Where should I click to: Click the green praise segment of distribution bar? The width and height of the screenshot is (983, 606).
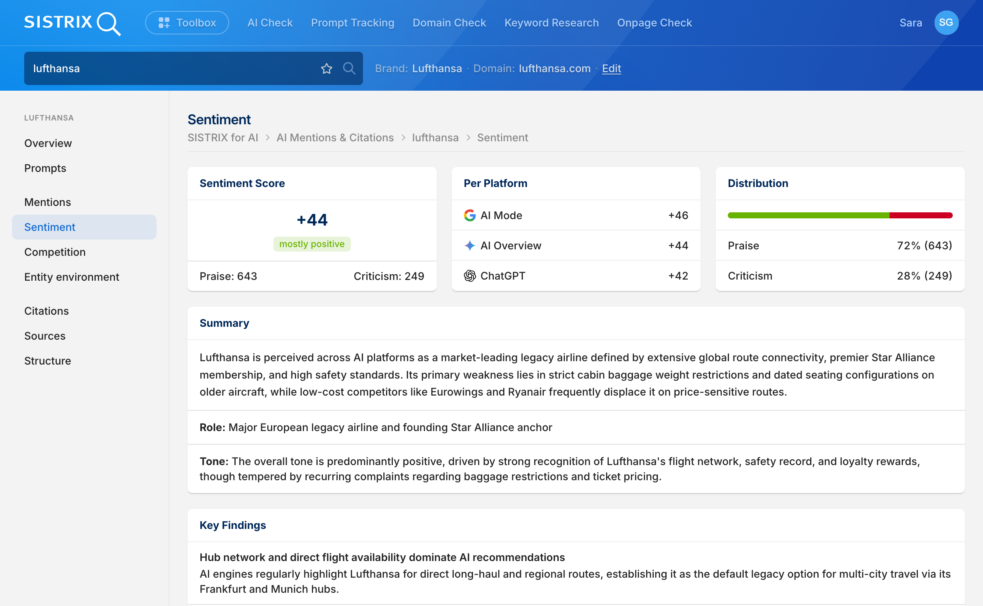tap(809, 215)
